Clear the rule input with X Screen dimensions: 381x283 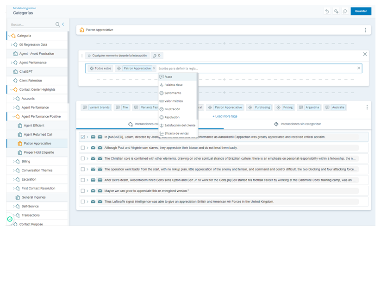pos(359,68)
